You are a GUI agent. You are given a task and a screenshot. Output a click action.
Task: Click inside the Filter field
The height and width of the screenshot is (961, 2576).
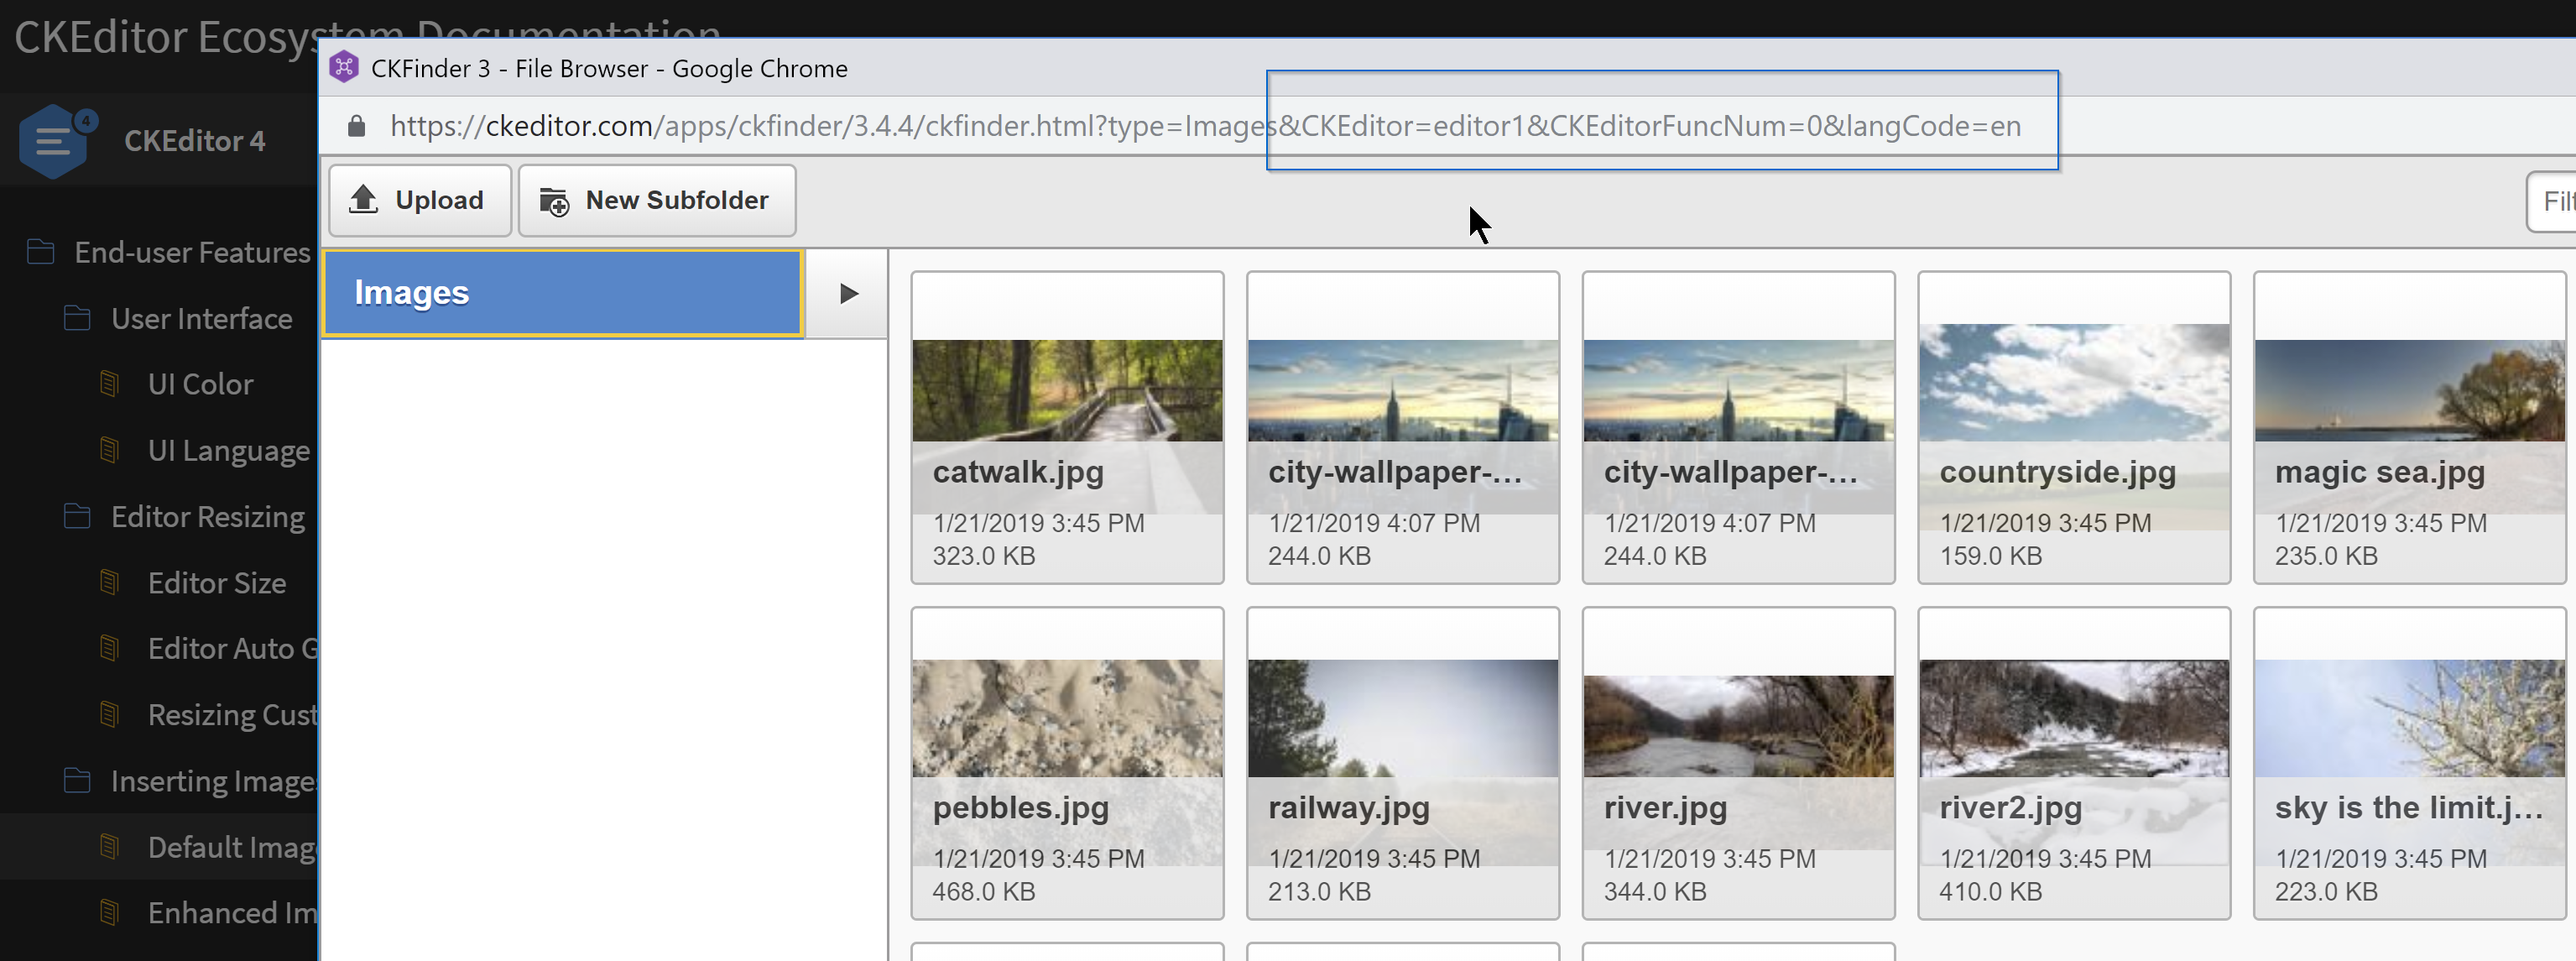(2556, 200)
